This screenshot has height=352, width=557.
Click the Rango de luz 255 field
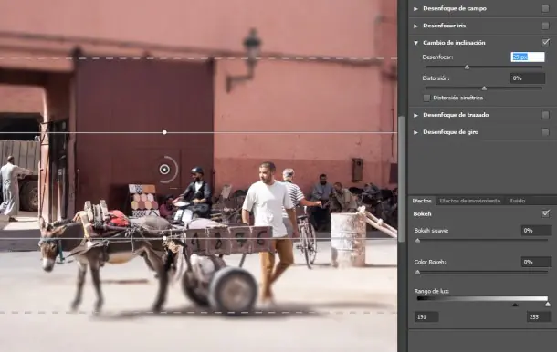click(x=539, y=316)
